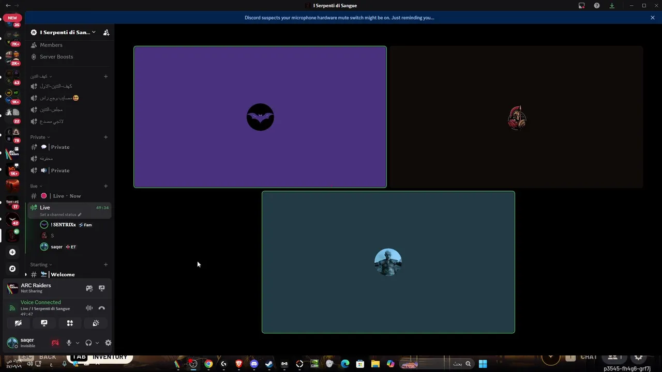Open headphone output options arrow
The width and height of the screenshot is (662, 372).
pyautogui.click(x=97, y=343)
